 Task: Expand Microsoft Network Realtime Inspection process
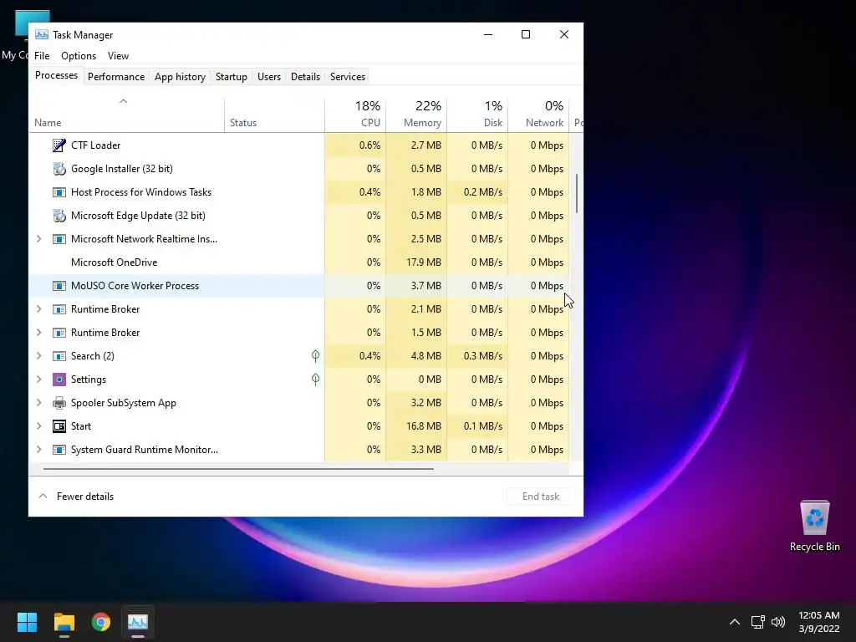pos(38,239)
